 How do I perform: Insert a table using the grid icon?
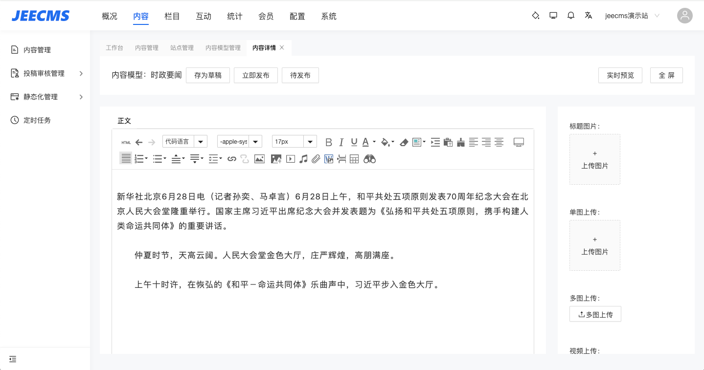[x=354, y=159]
